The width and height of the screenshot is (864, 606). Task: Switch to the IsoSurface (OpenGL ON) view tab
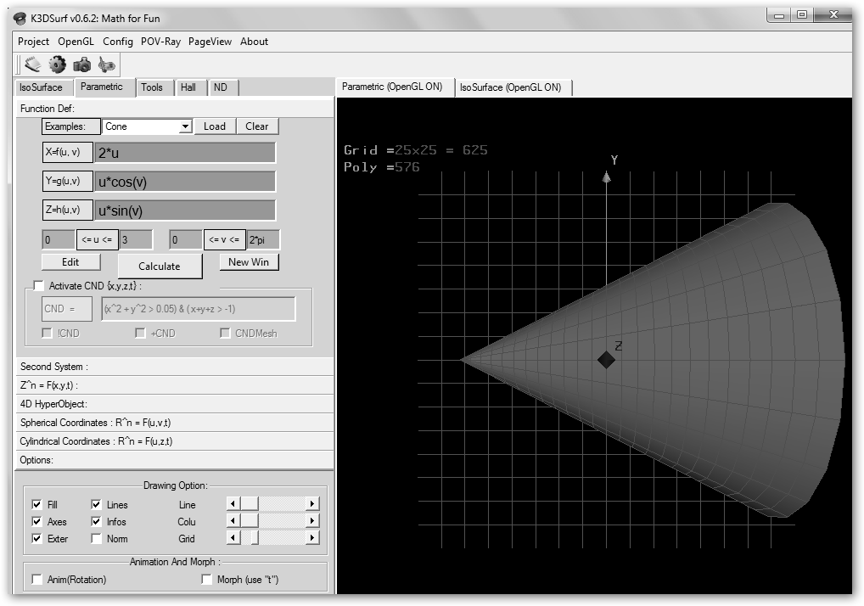tap(510, 87)
